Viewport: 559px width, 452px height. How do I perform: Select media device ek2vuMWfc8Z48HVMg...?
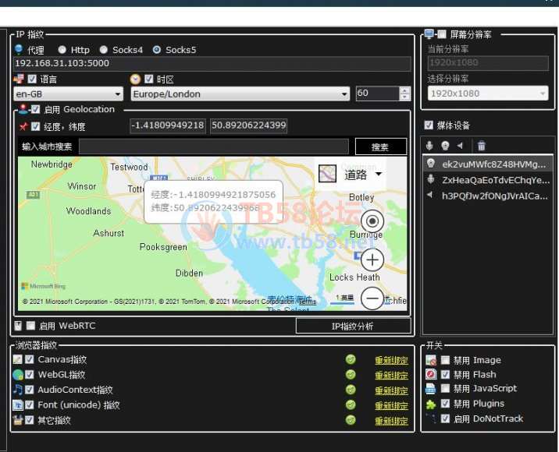point(488,164)
